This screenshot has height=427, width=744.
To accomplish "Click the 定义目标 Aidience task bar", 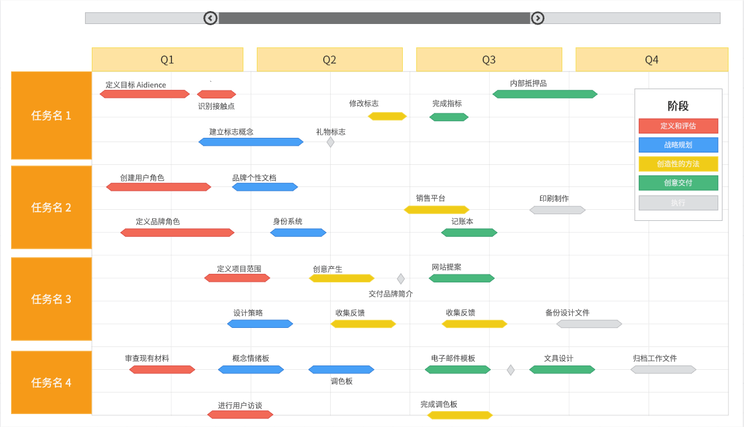I will [144, 94].
